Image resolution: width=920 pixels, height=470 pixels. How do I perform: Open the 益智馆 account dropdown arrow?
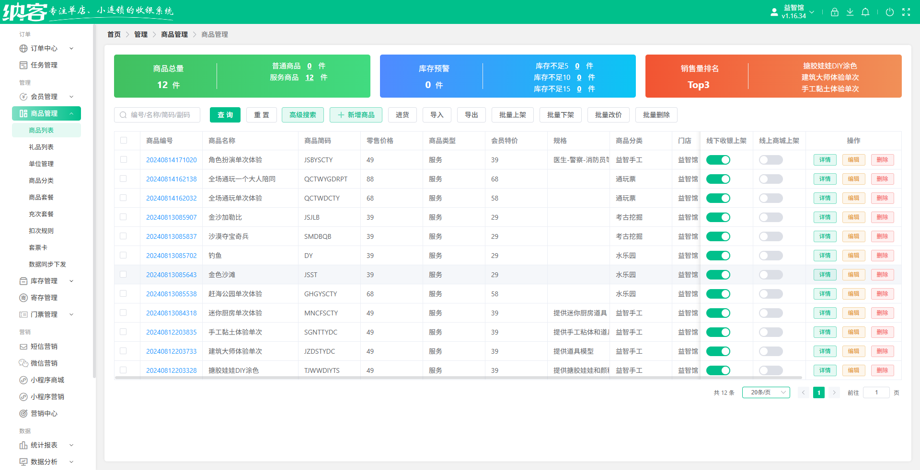[812, 12]
